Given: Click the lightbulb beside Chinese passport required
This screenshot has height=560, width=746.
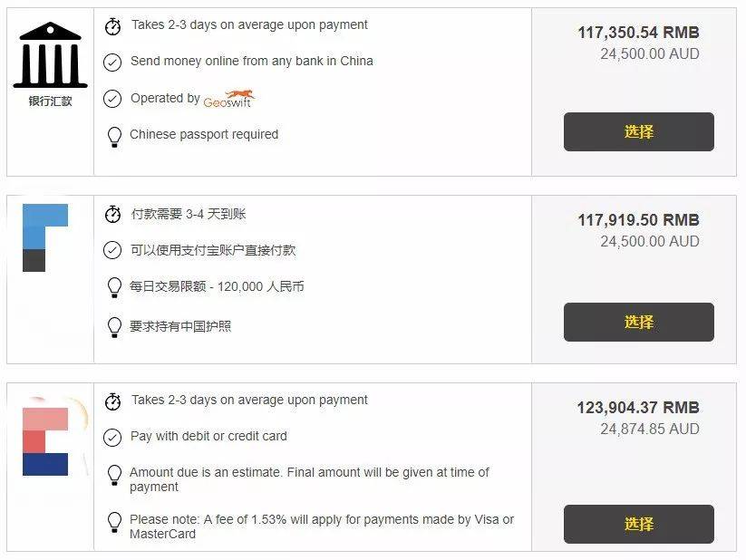Looking at the screenshot, I should pos(114,137).
